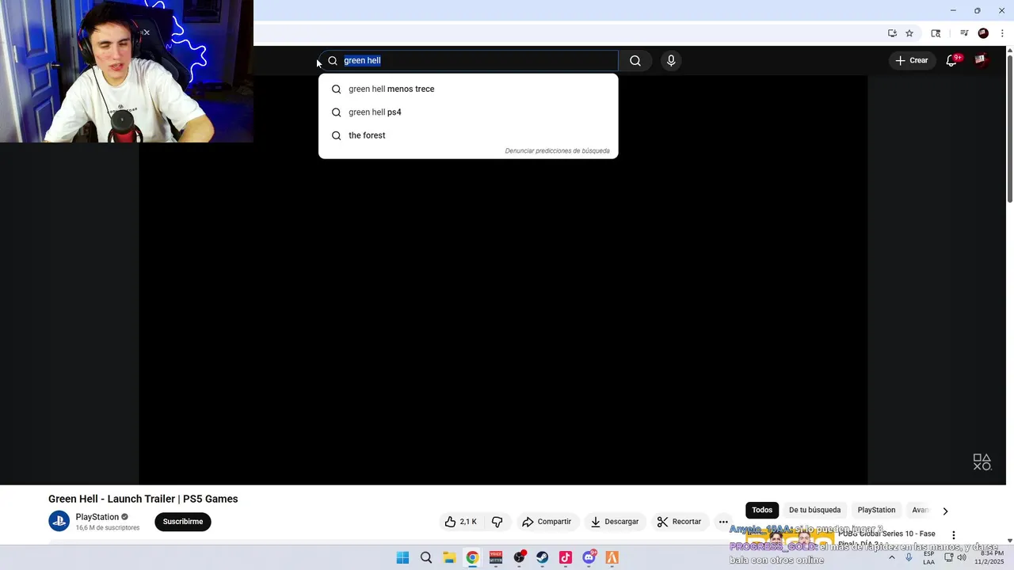Open more video actions ellipsis menu
The height and width of the screenshot is (570, 1014).
(723, 522)
